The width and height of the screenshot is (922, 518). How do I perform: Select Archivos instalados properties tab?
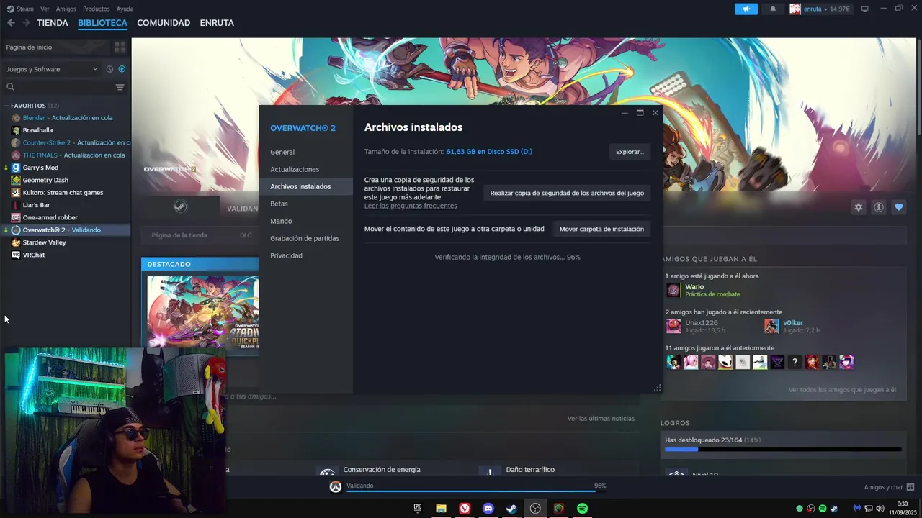pyautogui.click(x=306, y=186)
